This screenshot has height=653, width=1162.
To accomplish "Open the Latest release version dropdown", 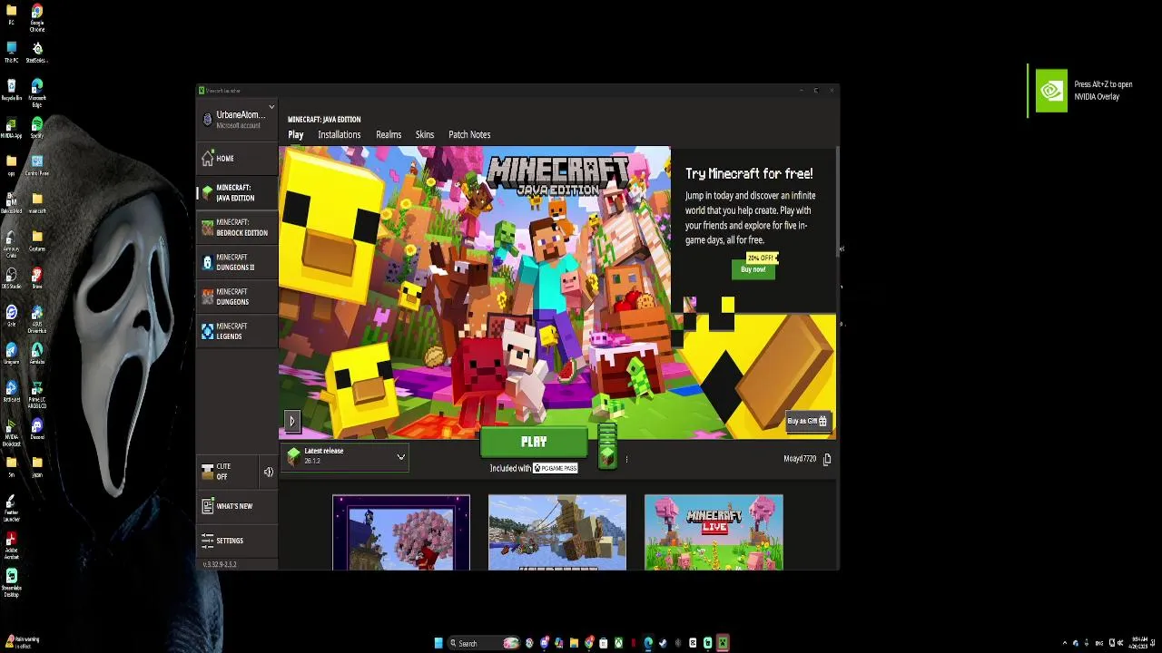I will (x=346, y=456).
